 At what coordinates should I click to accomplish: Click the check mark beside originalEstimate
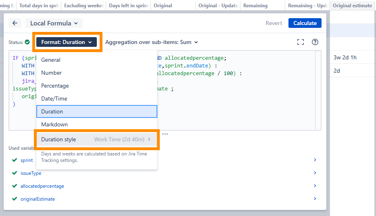pyautogui.click(x=15, y=199)
